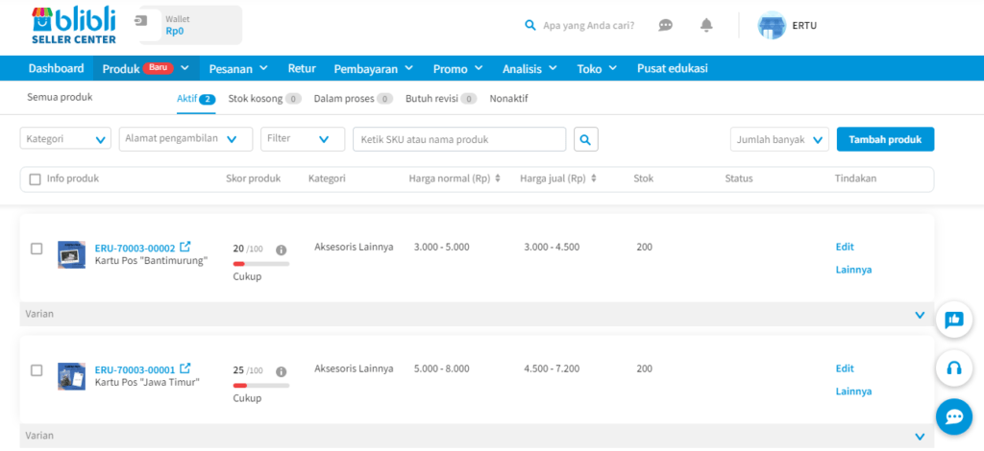
Task: Switch to the Stok kosong tab
Action: 264,99
